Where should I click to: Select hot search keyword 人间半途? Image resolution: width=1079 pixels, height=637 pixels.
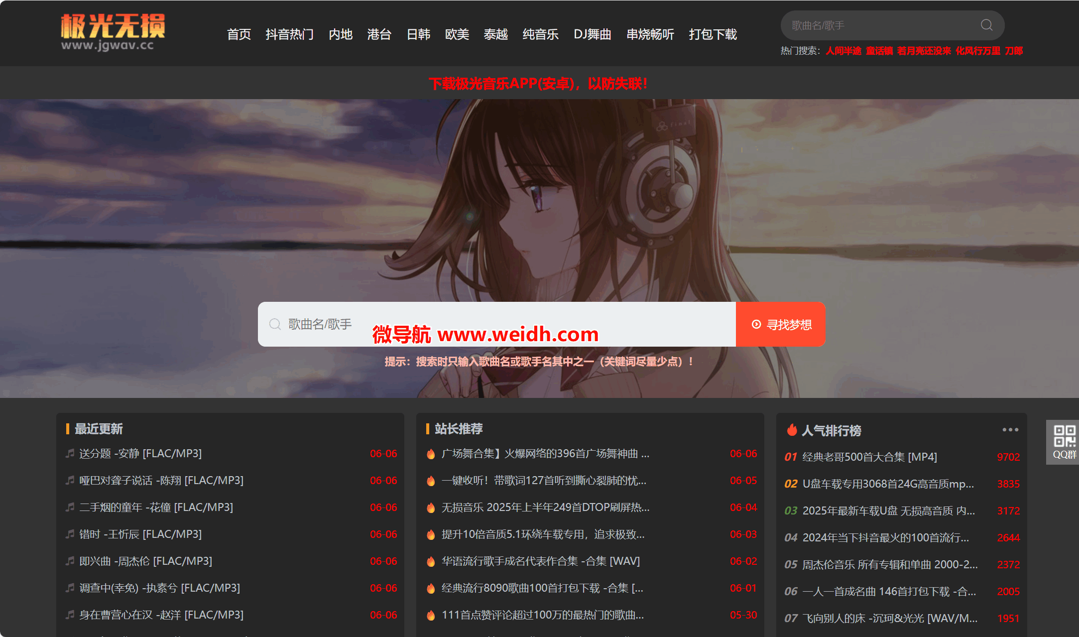click(x=843, y=51)
